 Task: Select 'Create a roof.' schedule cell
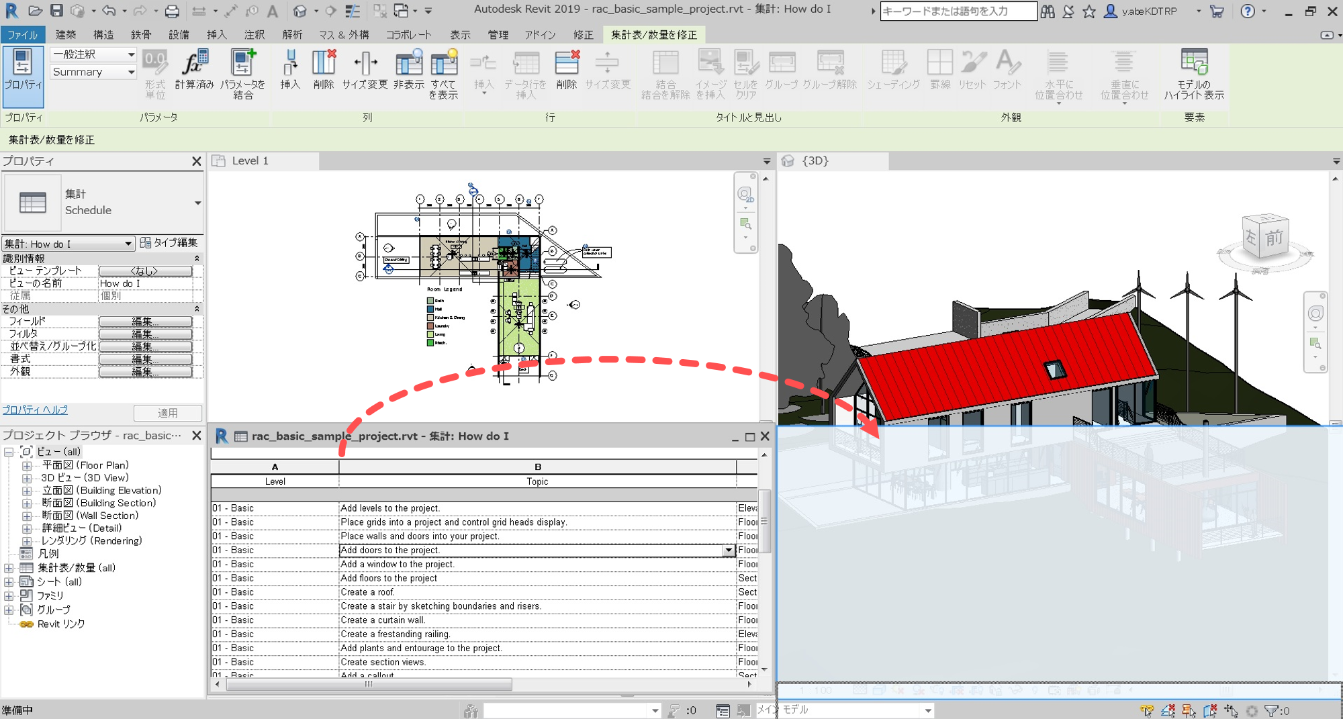[x=537, y=592]
